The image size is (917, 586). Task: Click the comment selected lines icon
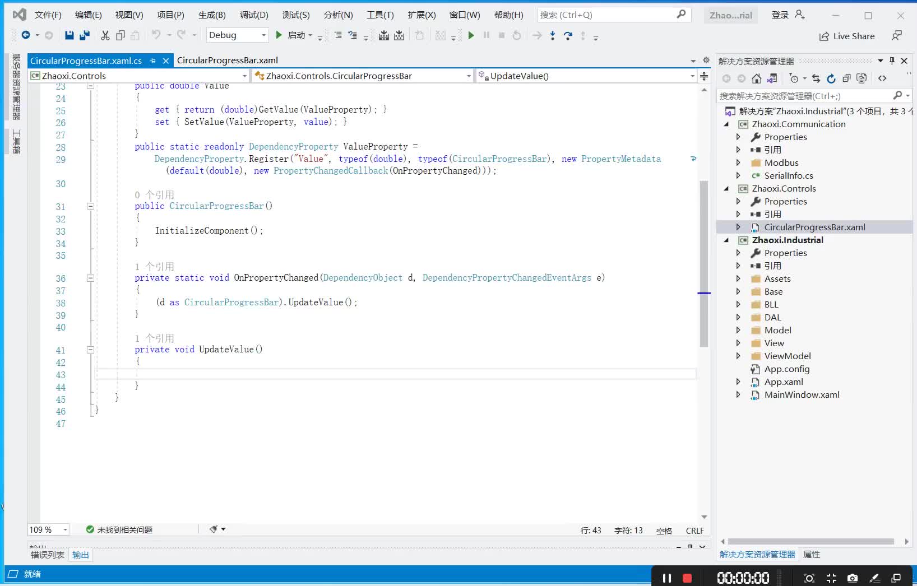[338, 35]
